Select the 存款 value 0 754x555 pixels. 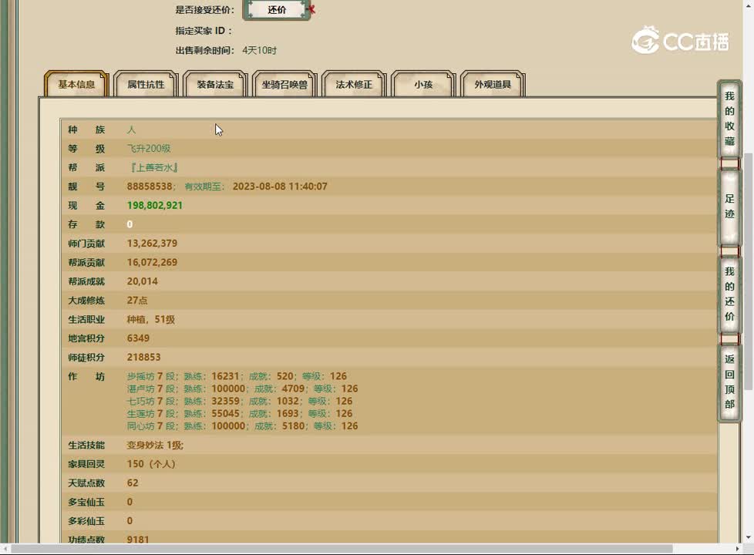pyautogui.click(x=130, y=224)
